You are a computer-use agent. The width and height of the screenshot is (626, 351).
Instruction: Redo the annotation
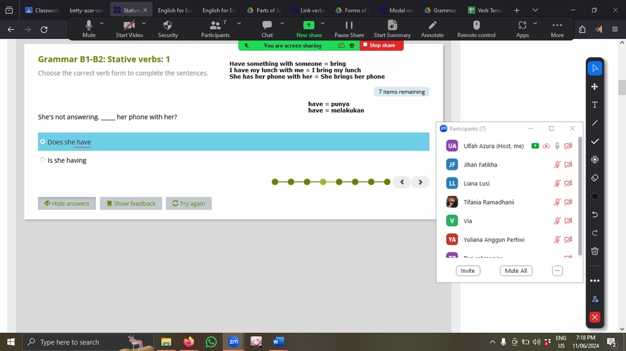pyautogui.click(x=595, y=233)
